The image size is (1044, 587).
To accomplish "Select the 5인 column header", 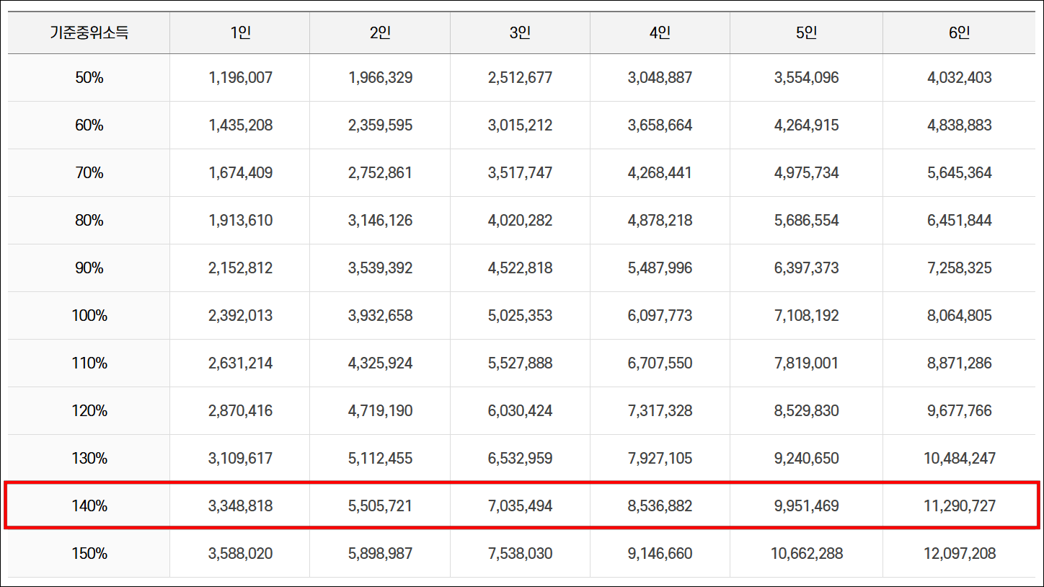I will 806,33.
